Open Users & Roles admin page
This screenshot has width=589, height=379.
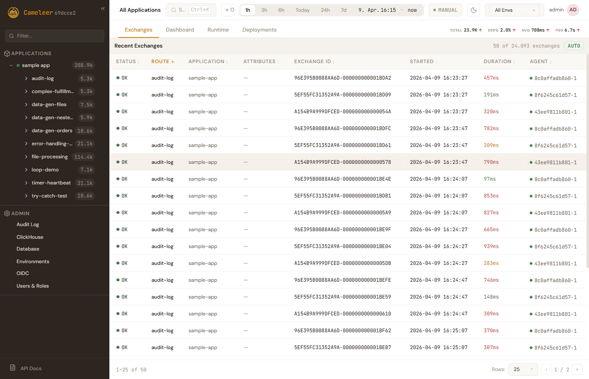(32, 286)
